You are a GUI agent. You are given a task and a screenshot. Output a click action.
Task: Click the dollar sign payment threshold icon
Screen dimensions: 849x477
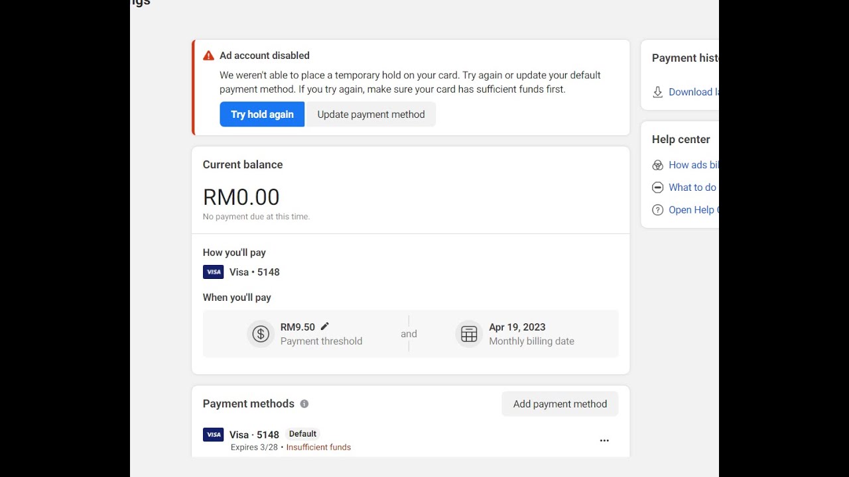[261, 334]
